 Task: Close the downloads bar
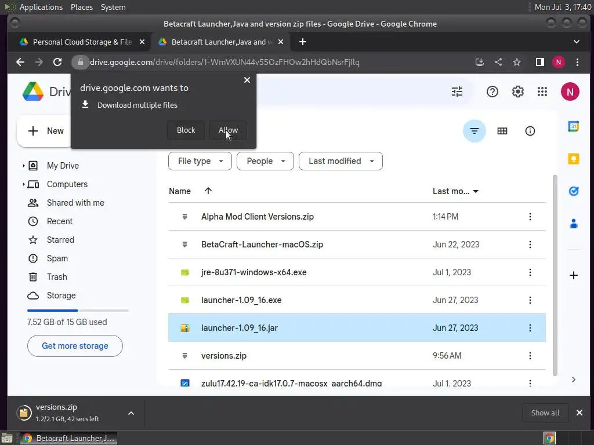coord(579,413)
